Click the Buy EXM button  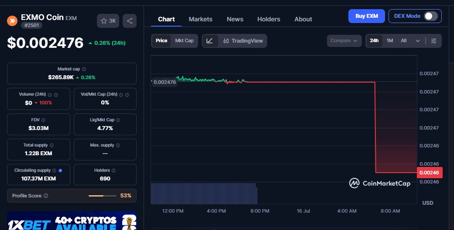coord(367,16)
